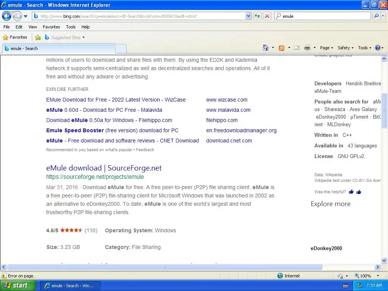This screenshot has height=291, width=388.
Task: Select the emule - Search tab
Action: (59, 48)
